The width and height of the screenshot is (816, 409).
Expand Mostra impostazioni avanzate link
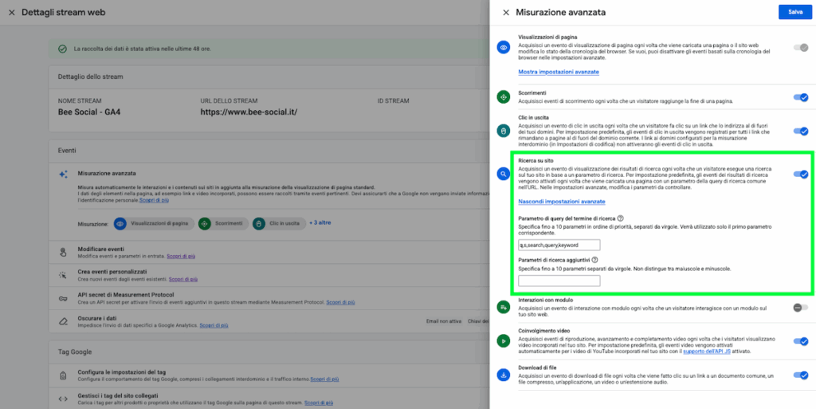(x=559, y=72)
